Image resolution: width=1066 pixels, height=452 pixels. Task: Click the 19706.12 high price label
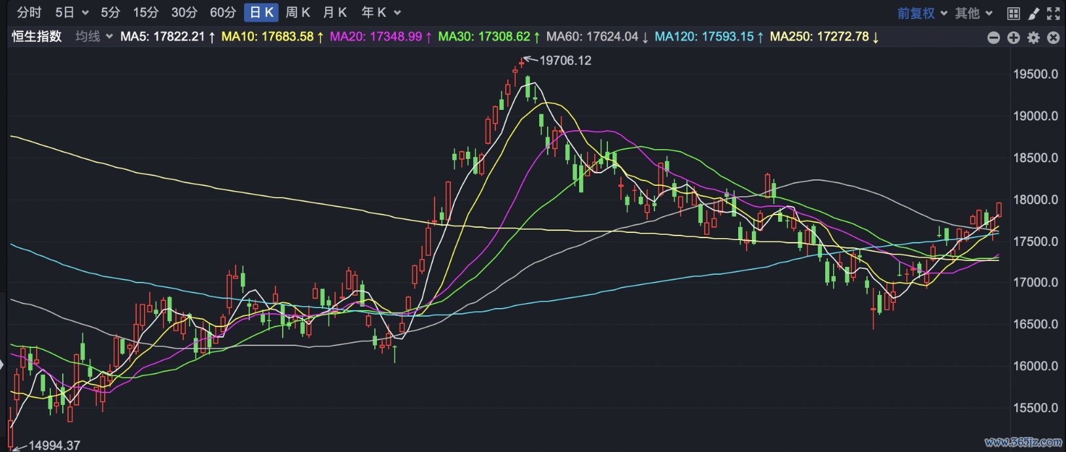click(565, 61)
